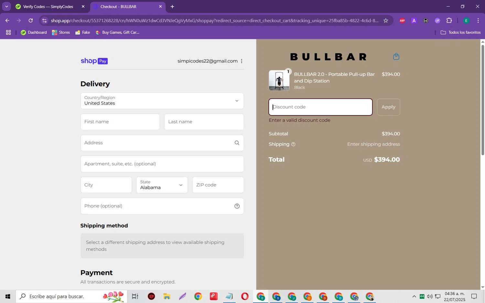Click the BULLBAR store logo
The image size is (485, 303).
[x=329, y=57]
